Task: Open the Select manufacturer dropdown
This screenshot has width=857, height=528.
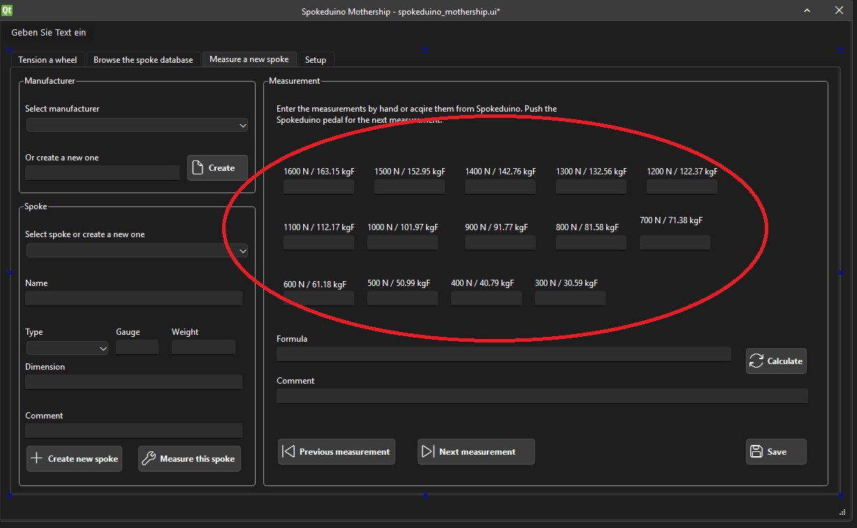Action: coord(137,126)
